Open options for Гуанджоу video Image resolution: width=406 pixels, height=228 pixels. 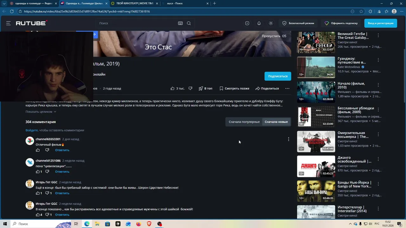point(378,60)
